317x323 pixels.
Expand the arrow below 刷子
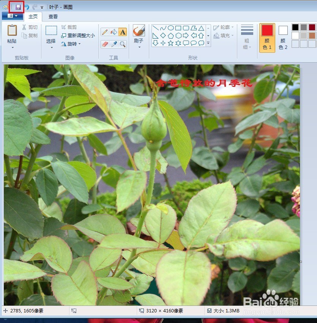pos(139,47)
